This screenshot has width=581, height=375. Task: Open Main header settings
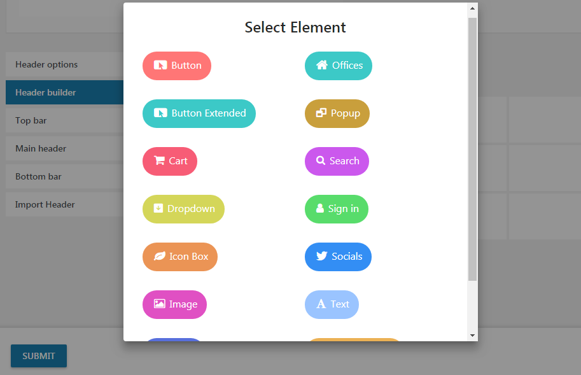41,148
